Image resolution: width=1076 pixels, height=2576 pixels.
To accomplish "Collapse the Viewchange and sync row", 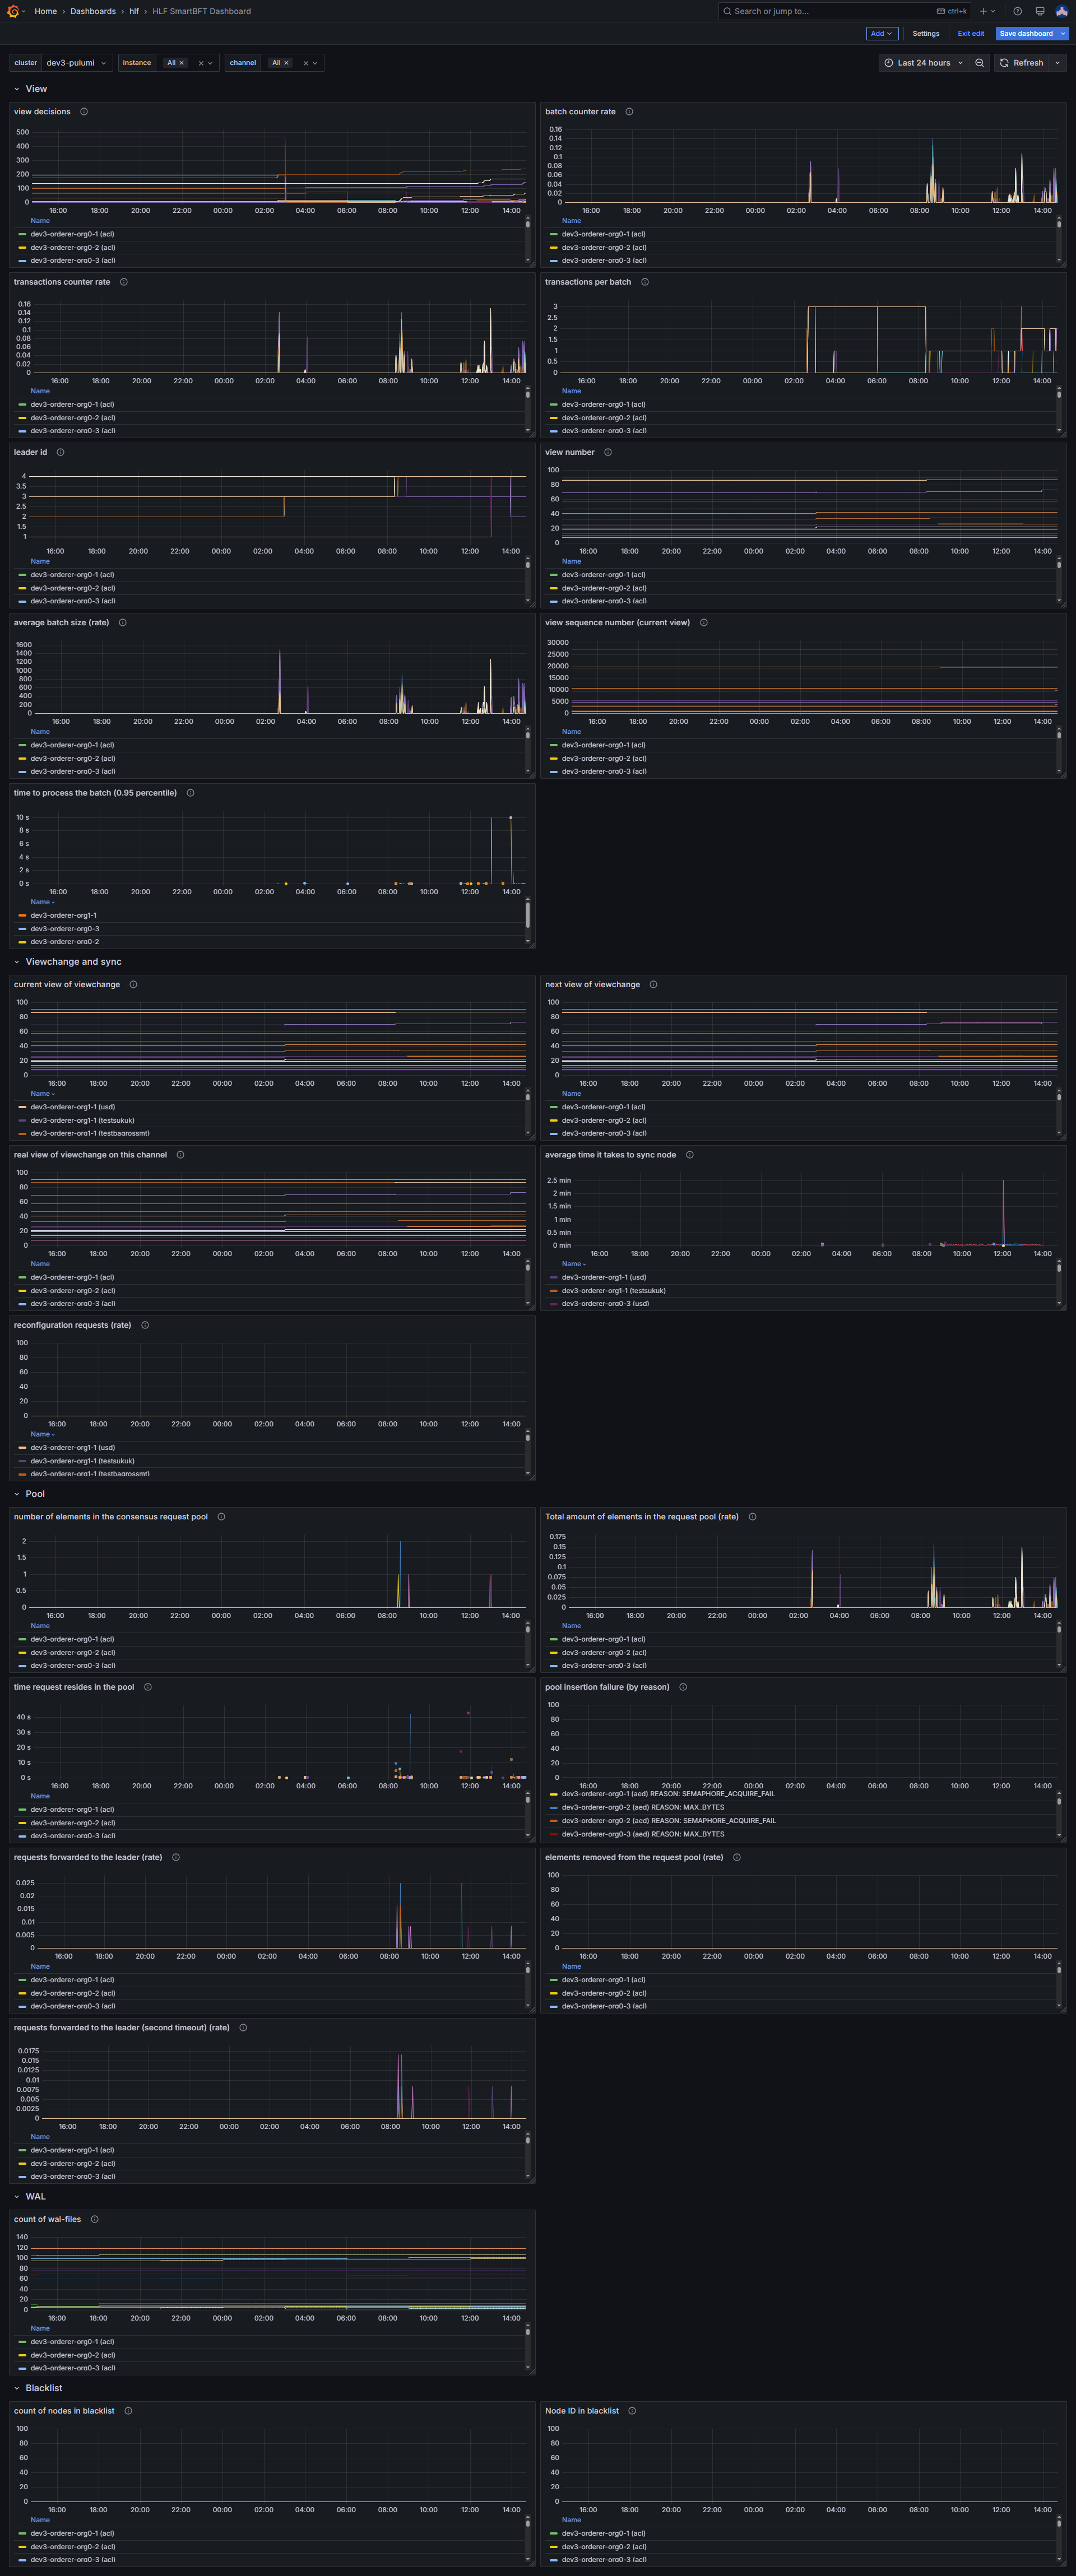I will (x=17, y=962).
